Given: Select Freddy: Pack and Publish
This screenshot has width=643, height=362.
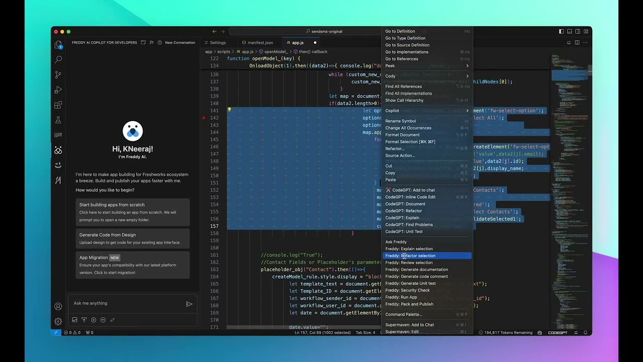Looking at the screenshot, I should click(x=427, y=304).
